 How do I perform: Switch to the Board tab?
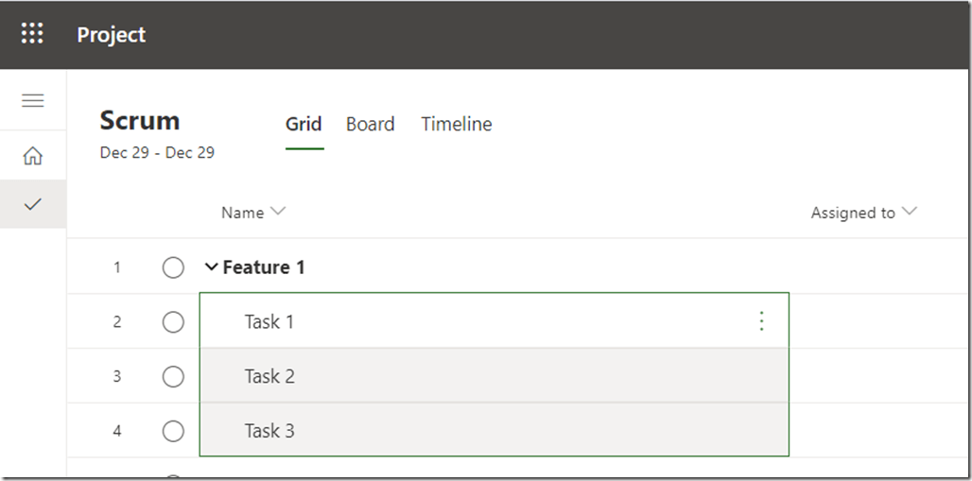[x=370, y=125]
